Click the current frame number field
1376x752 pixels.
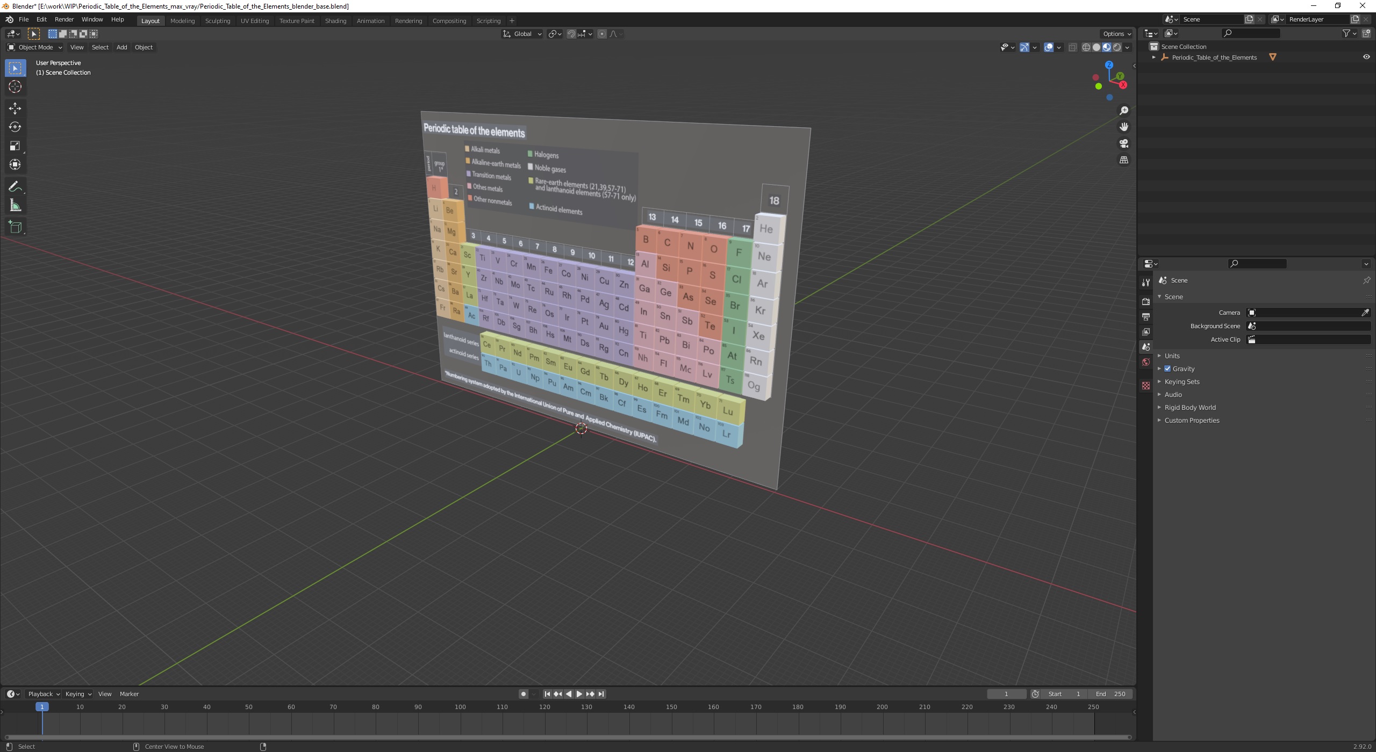(x=1006, y=694)
